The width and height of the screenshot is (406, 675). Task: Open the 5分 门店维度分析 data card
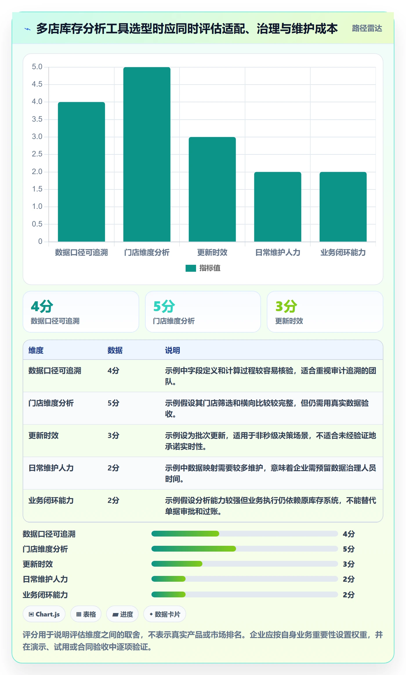[203, 312]
